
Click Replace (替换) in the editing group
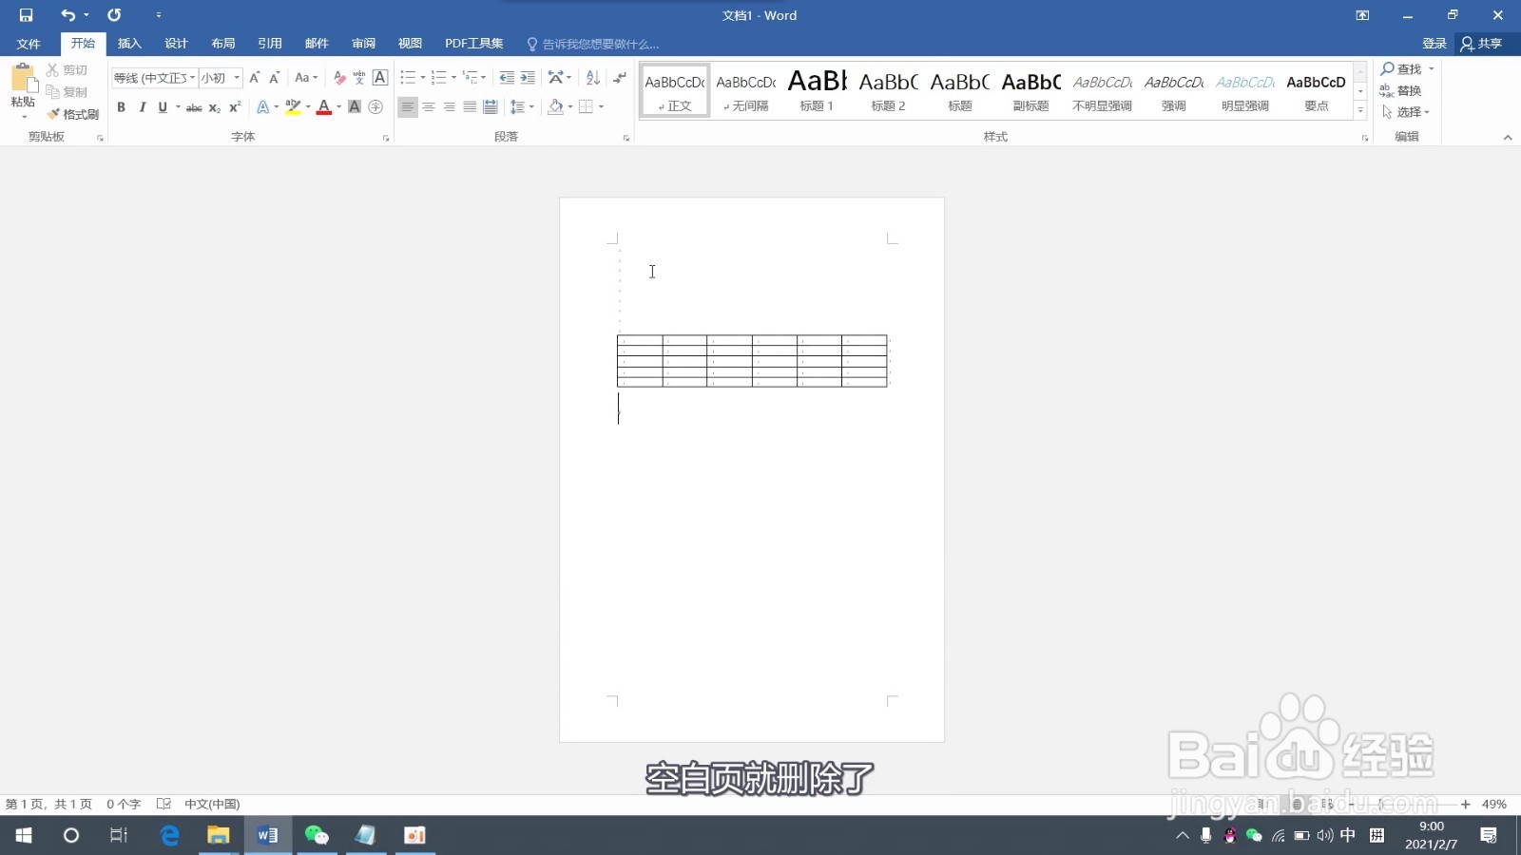(x=1401, y=91)
